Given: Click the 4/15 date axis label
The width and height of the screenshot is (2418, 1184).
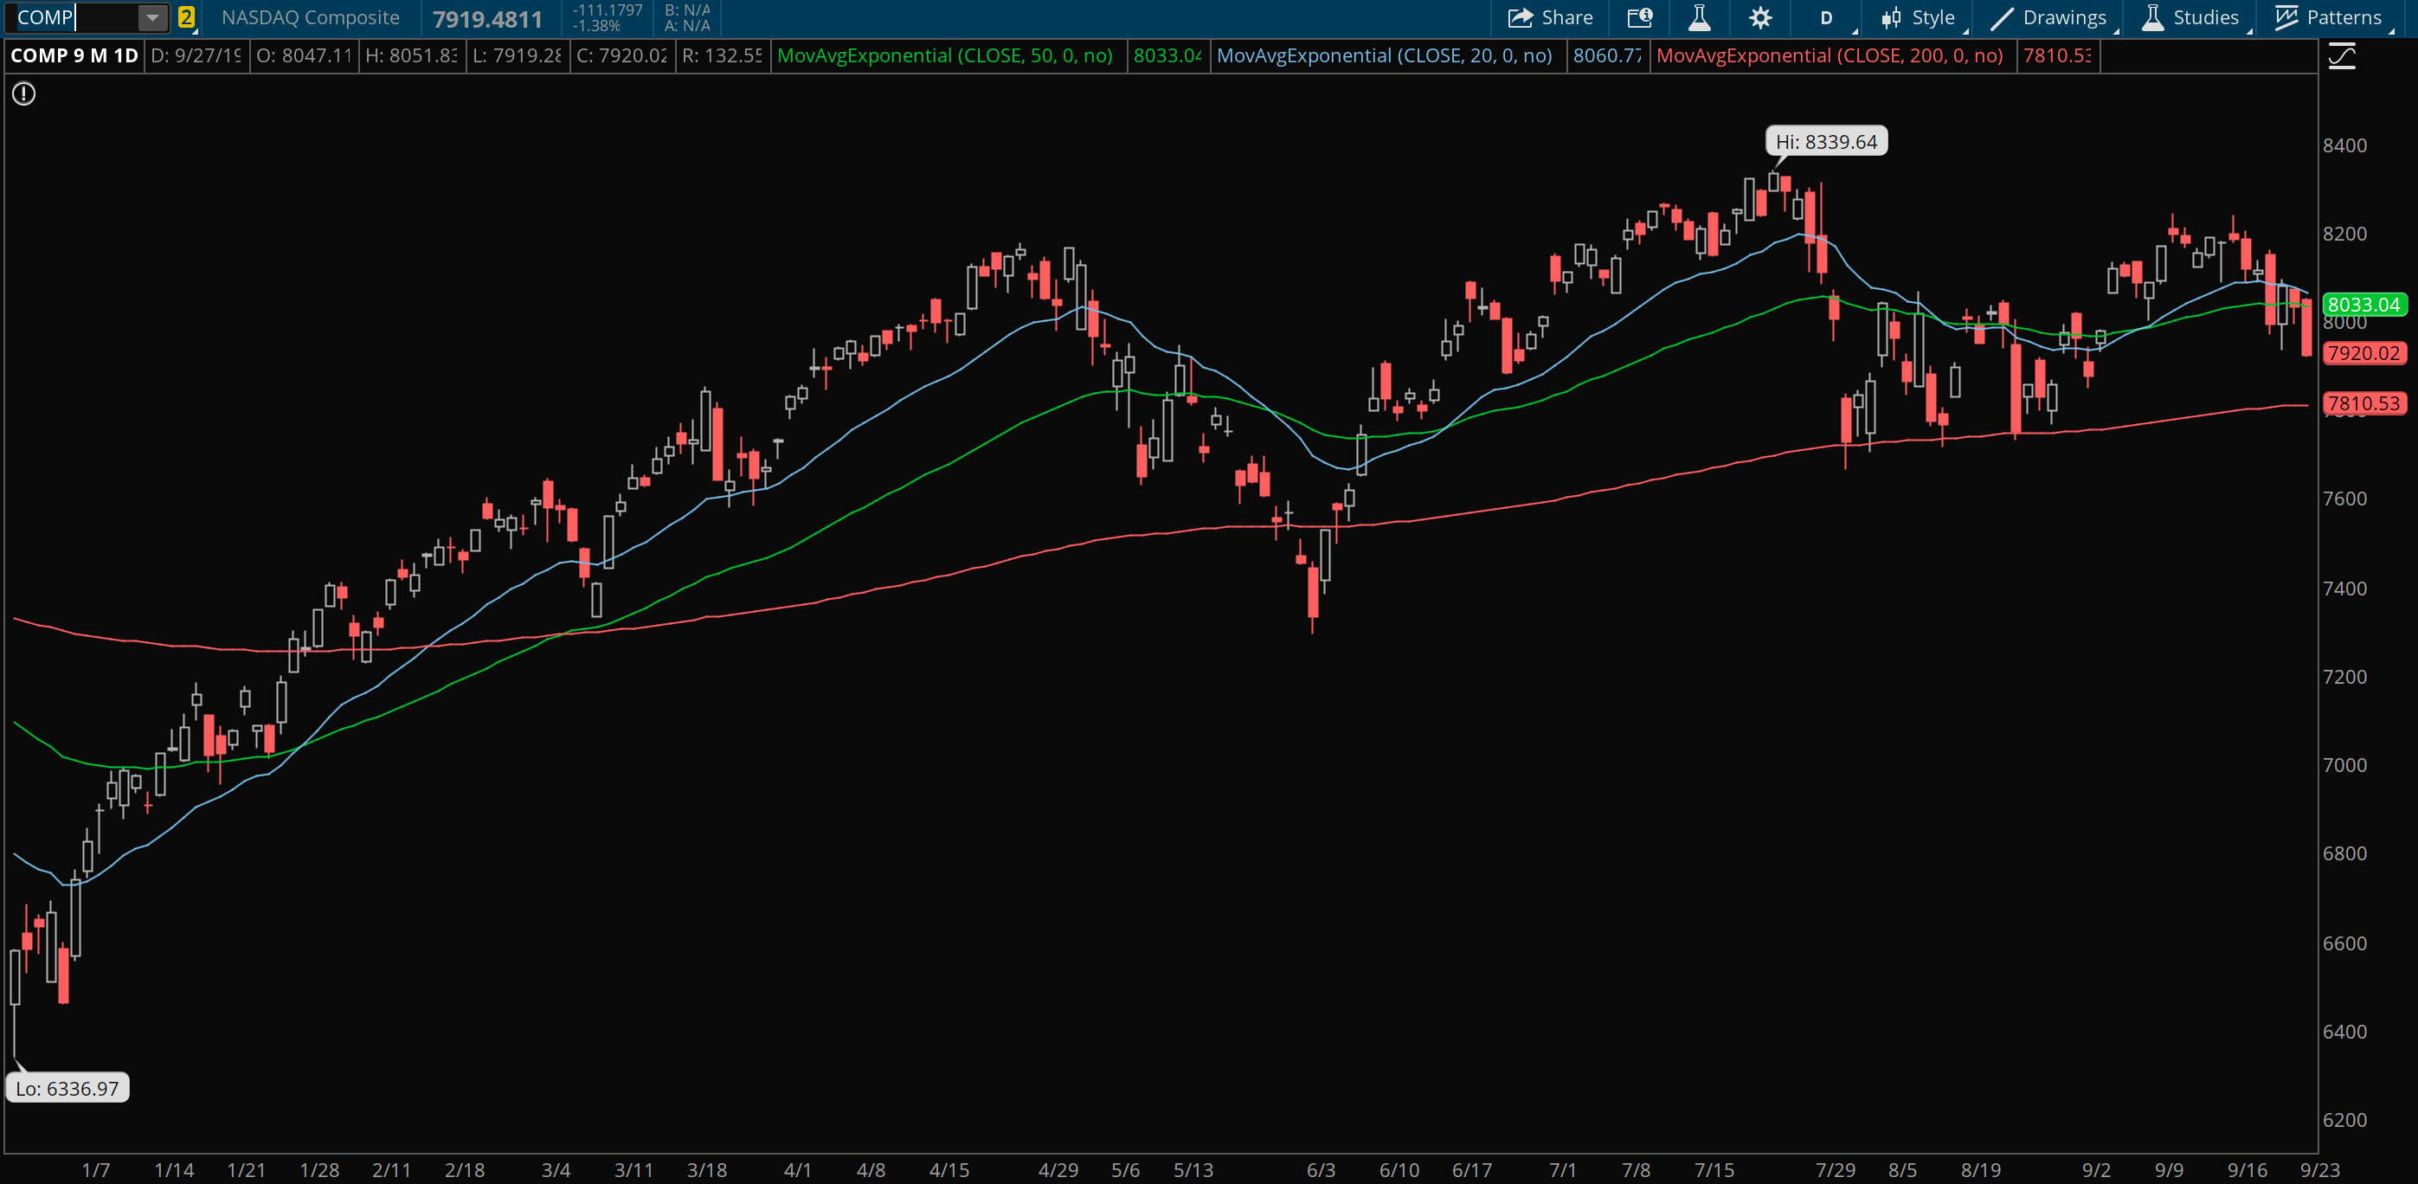Looking at the screenshot, I should (949, 1170).
